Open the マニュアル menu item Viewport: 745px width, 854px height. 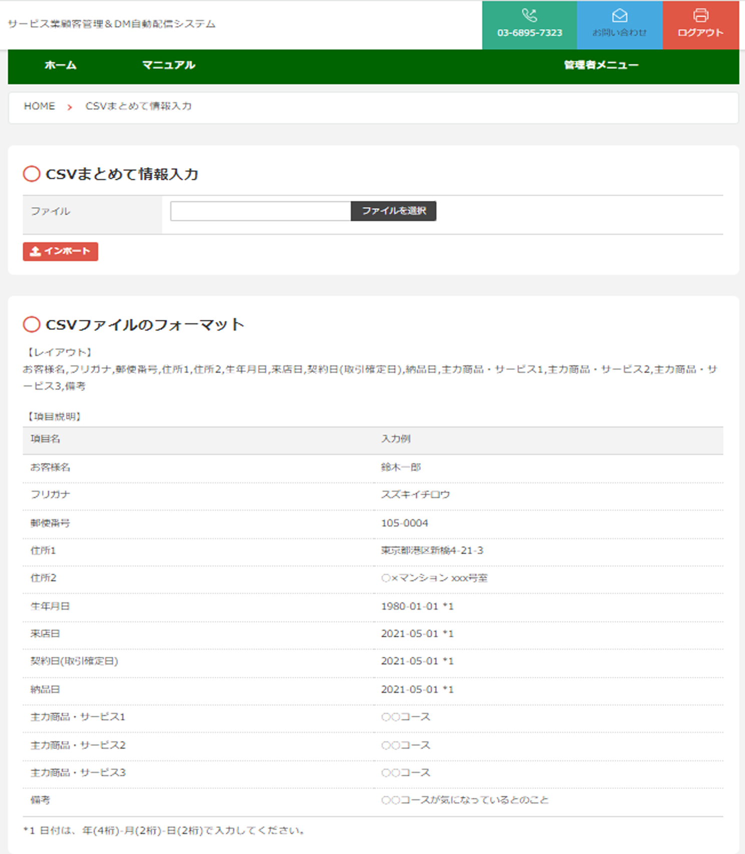169,65
